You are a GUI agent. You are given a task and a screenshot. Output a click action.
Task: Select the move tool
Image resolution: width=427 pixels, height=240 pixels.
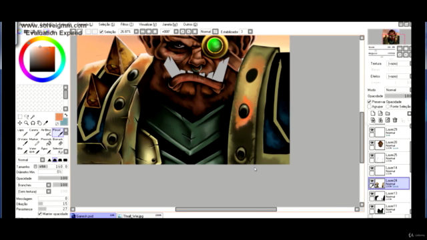(x=20, y=123)
